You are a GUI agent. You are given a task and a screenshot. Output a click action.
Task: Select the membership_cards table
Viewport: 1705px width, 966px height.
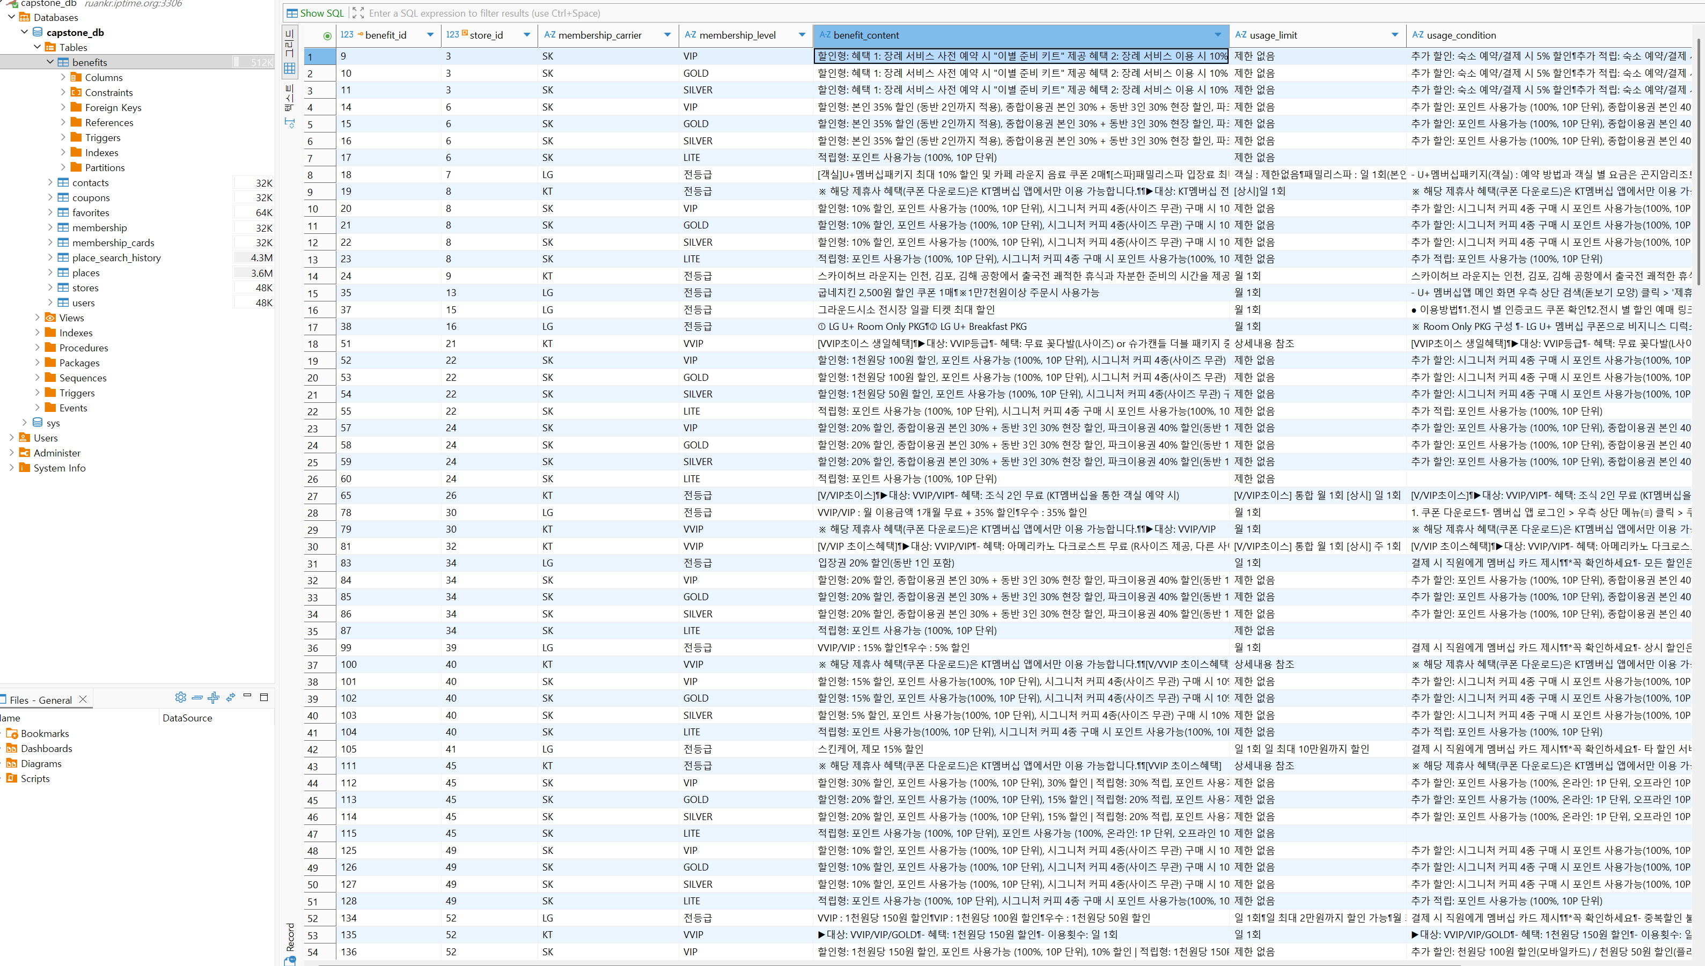tap(113, 243)
